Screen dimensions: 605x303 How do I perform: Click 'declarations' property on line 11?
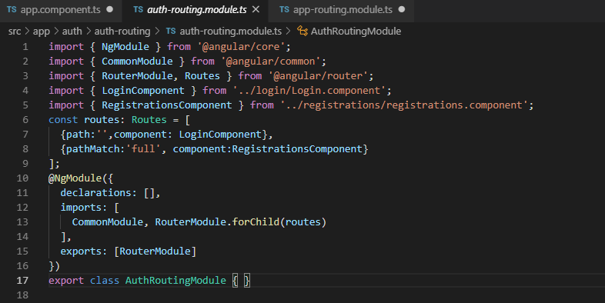(x=95, y=193)
